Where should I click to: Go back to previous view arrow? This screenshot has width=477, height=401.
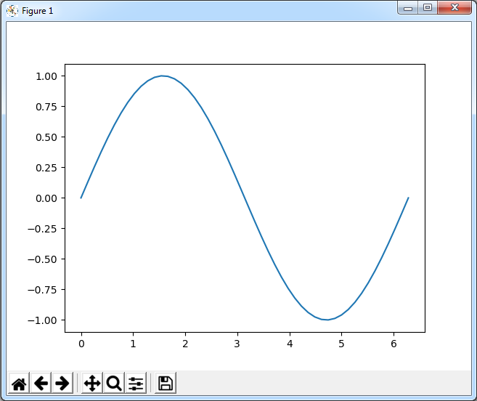41,383
